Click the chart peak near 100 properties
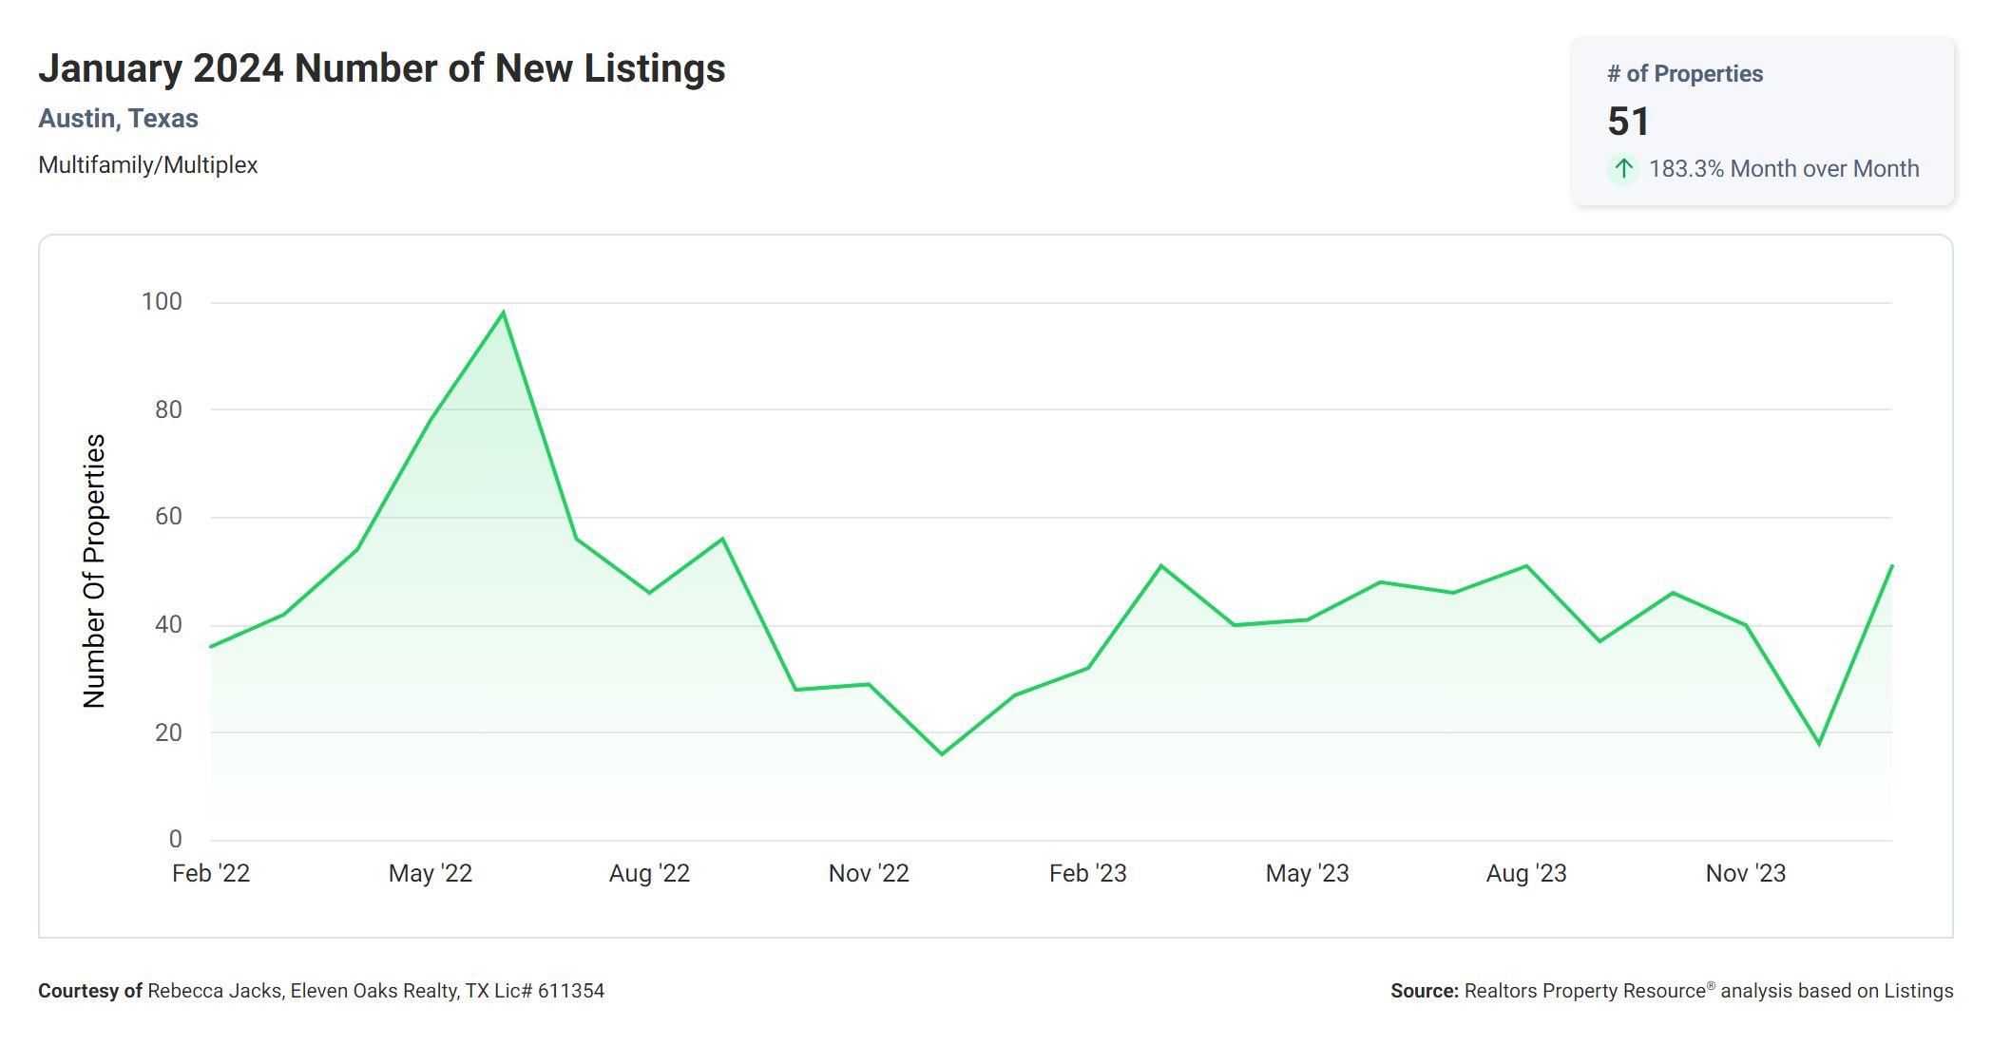 coord(503,313)
